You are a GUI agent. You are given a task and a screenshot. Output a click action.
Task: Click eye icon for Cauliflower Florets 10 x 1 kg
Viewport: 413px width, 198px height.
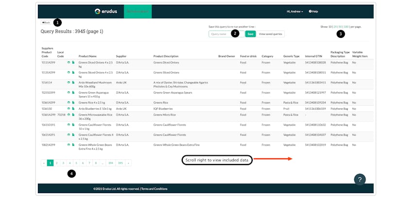(x=69, y=125)
